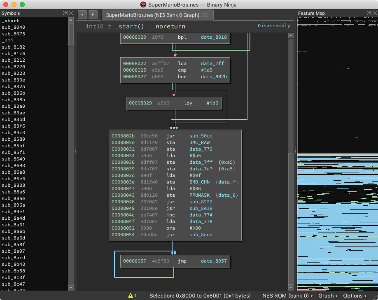Click up arrow of graph view scrollbar
Viewport: 378px width, 300px height.
click(291, 36)
